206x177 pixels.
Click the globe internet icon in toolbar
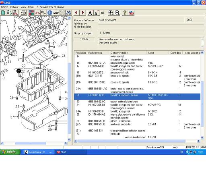(x=131, y=13)
